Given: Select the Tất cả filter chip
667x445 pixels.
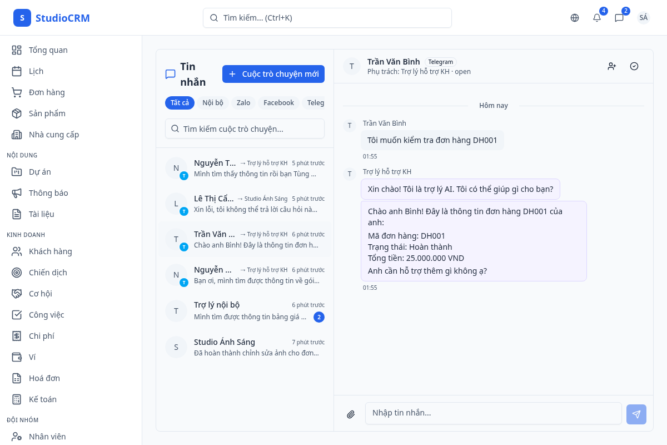Looking at the screenshot, I should pos(180,103).
